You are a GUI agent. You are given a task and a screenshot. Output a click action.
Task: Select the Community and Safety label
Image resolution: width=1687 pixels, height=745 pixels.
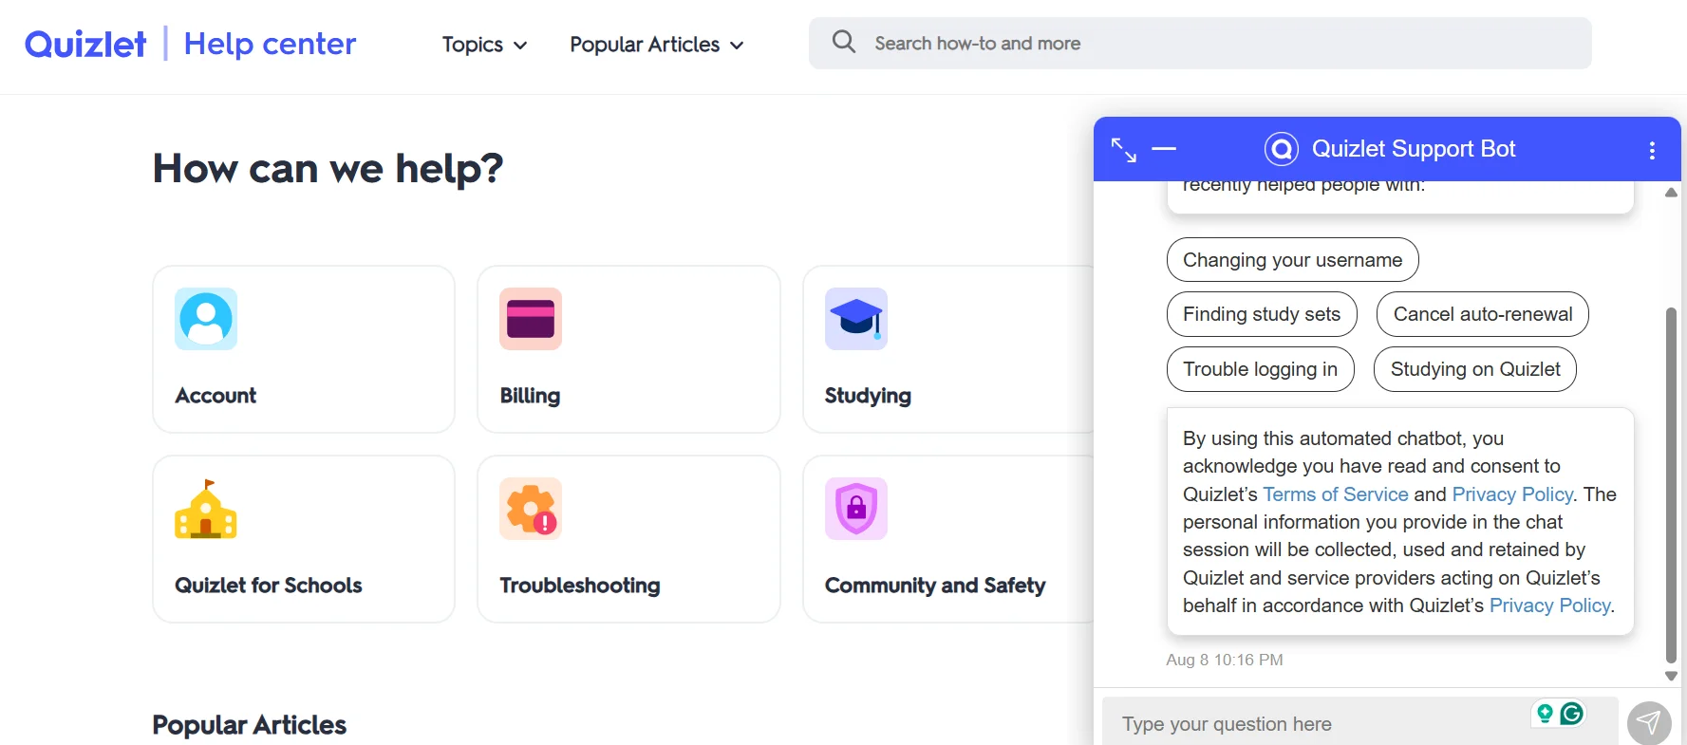pyautogui.click(x=935, y=586)
